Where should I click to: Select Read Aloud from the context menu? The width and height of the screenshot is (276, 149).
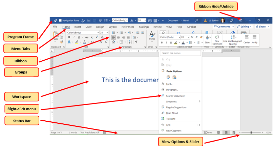point(172,113)
